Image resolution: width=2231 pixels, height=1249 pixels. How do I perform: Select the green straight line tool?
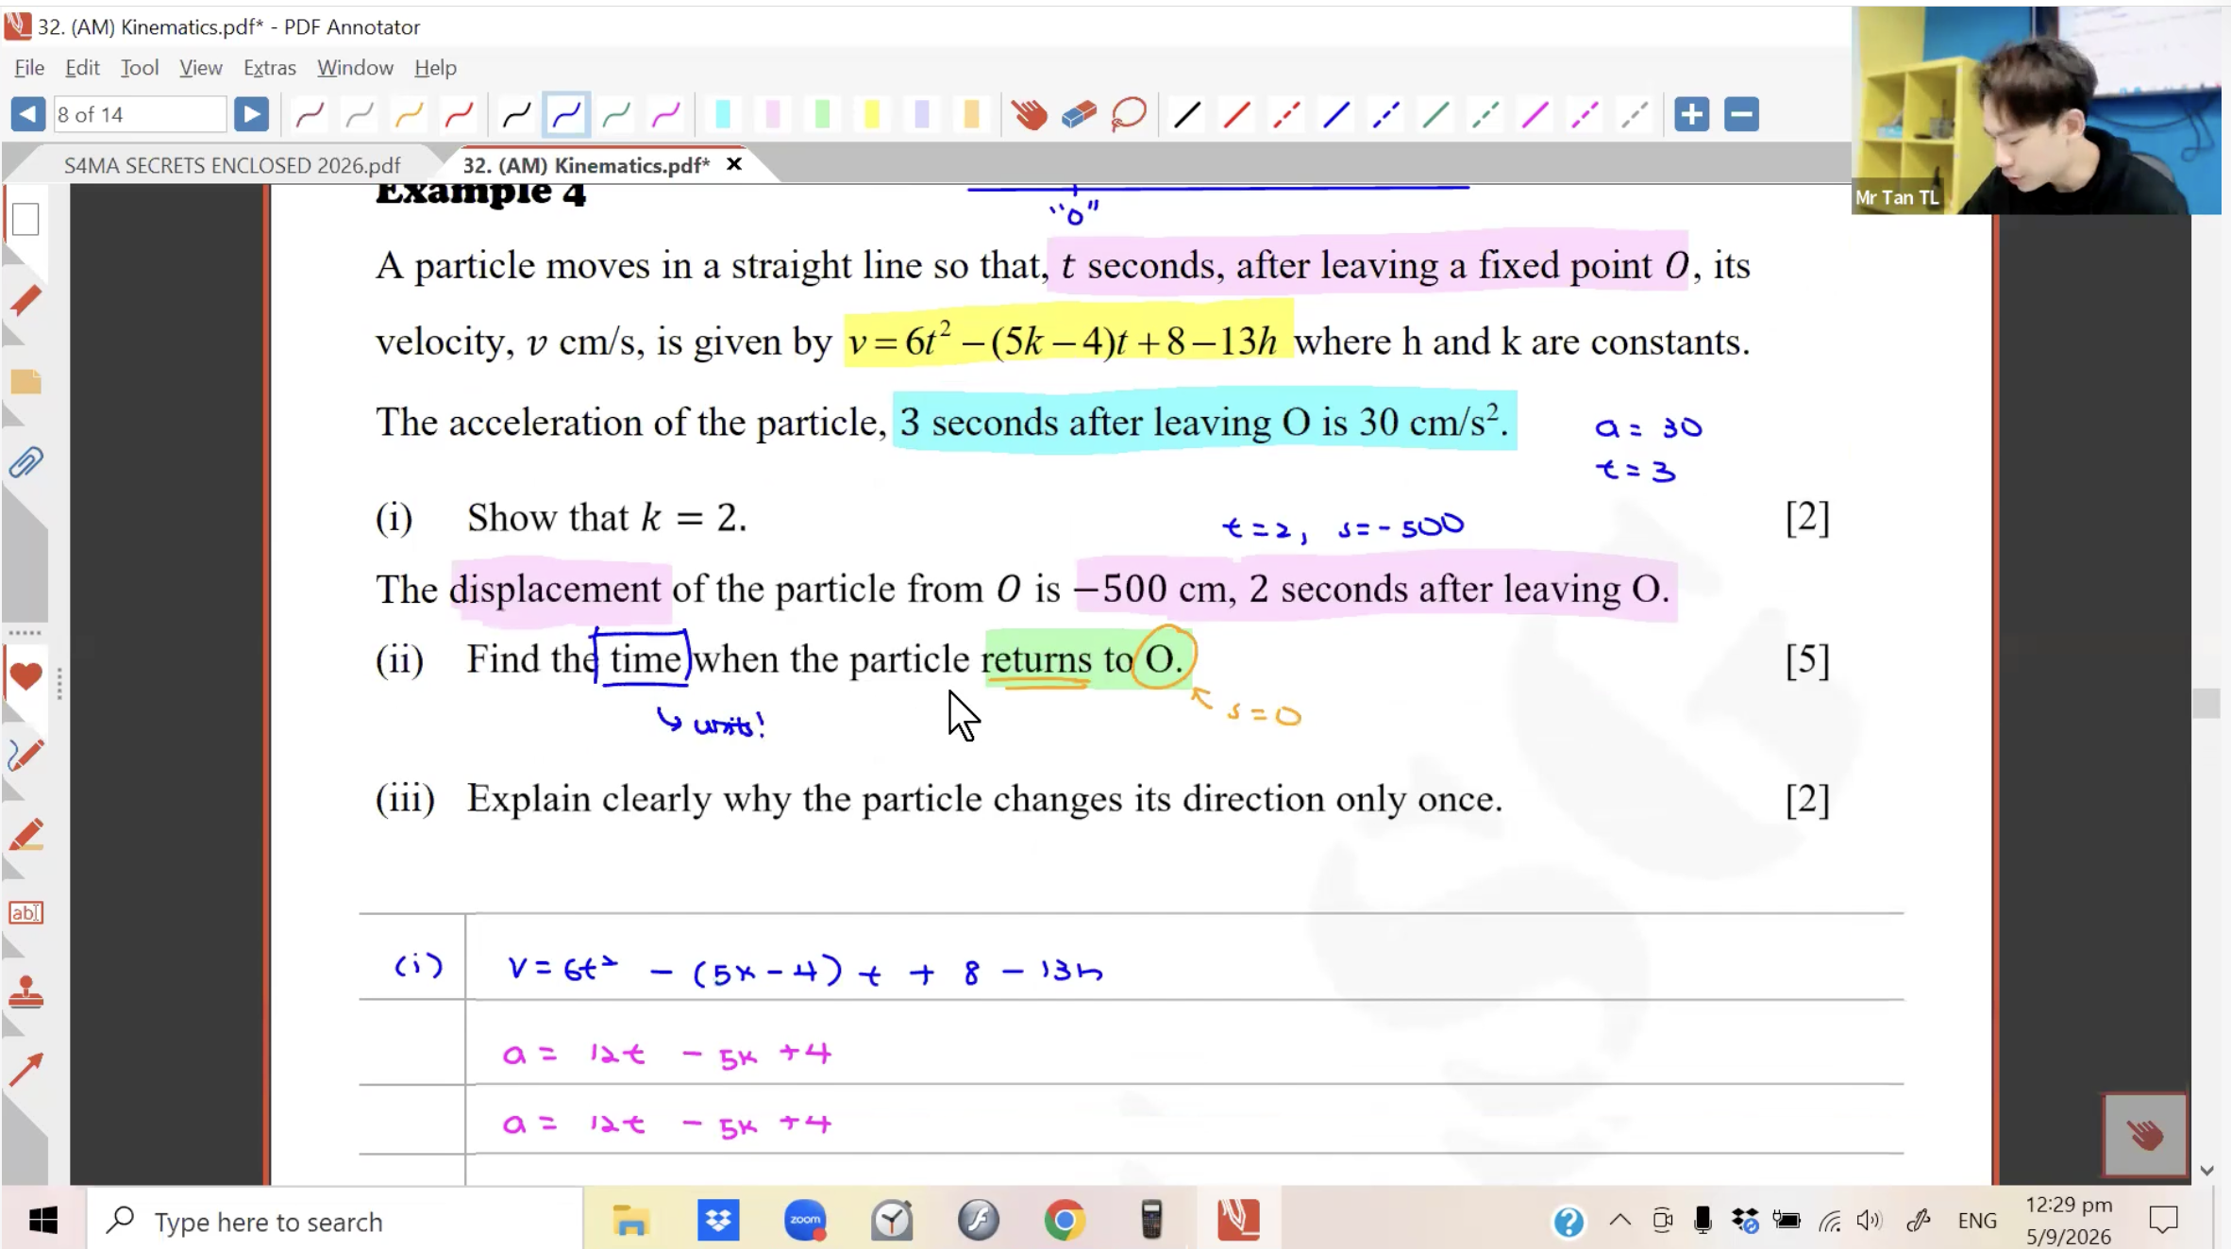(x=1435, y=115)
